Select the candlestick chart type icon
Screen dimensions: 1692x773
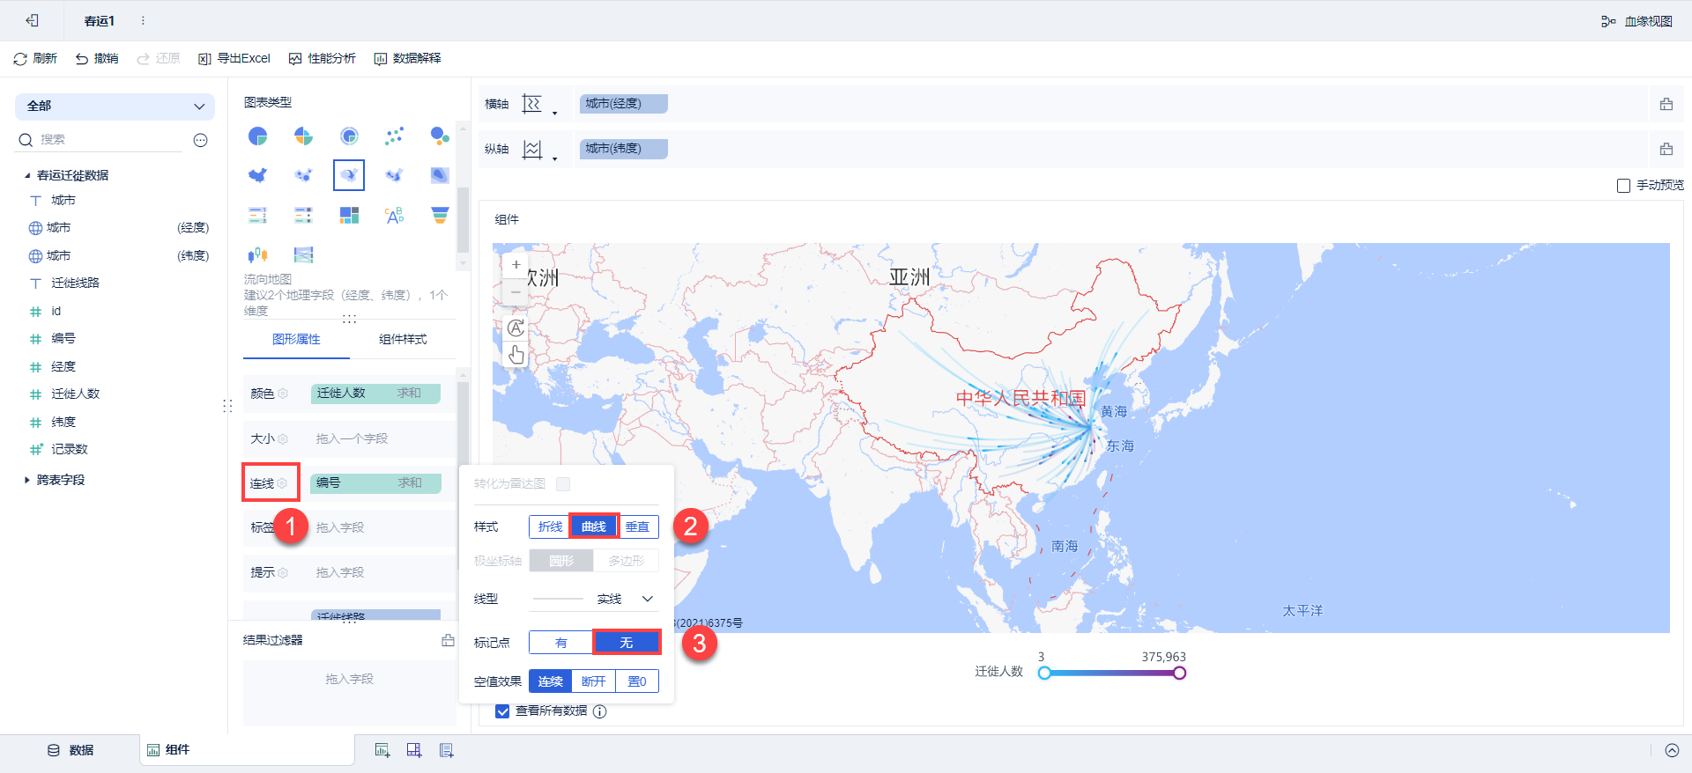[x=257, y=254]
